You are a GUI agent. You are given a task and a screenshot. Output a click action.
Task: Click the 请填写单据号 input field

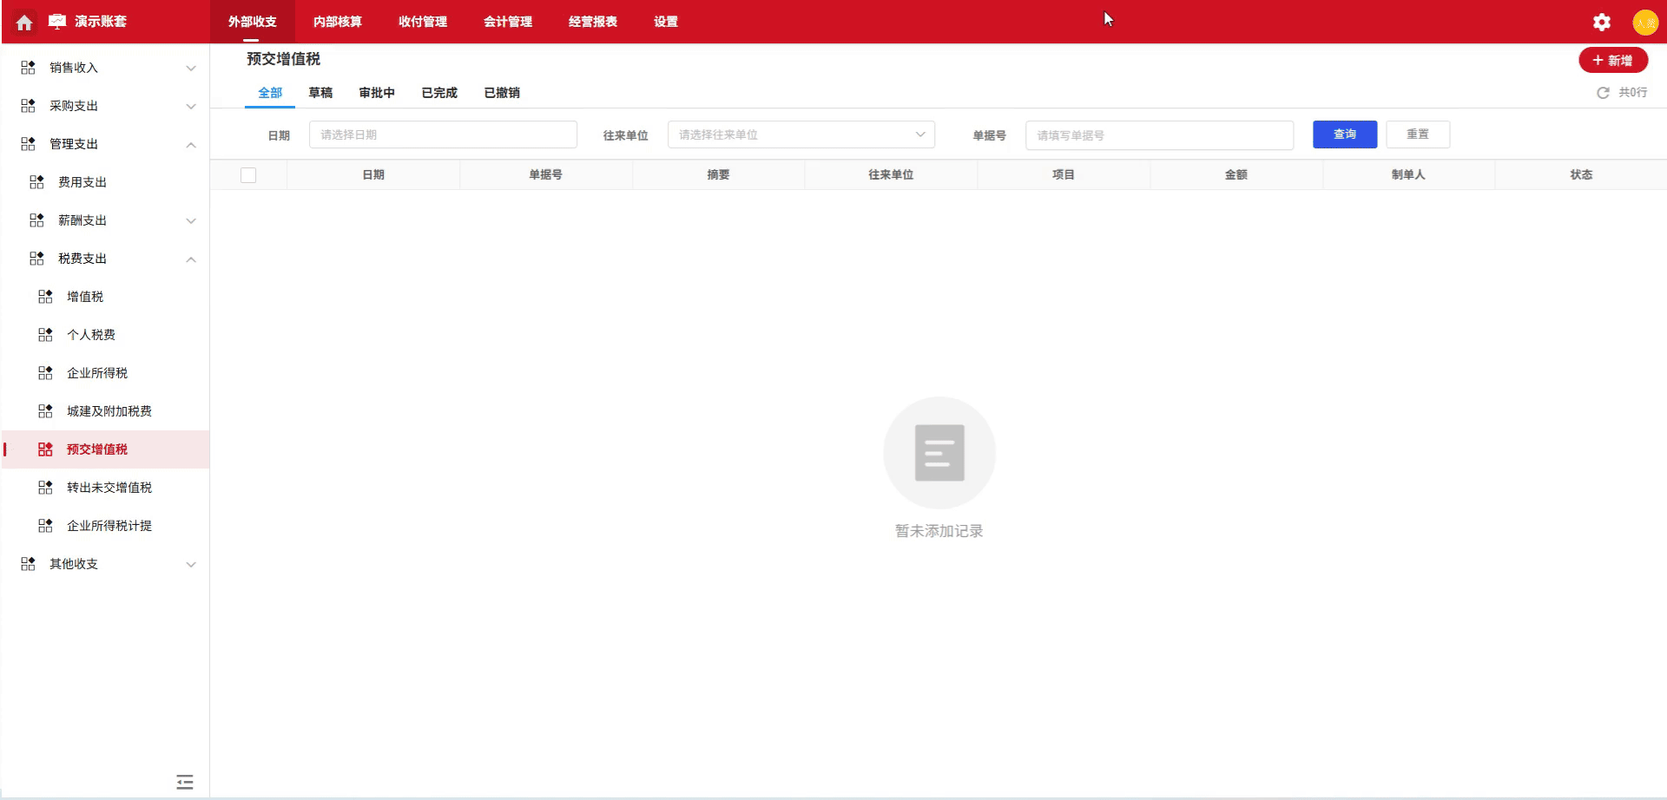pyautogui.click(x=1159, y=134)
